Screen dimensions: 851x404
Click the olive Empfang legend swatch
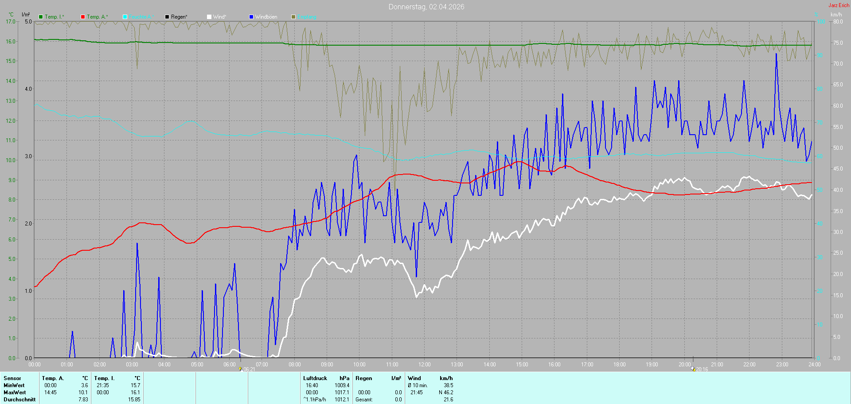(293, 17)
